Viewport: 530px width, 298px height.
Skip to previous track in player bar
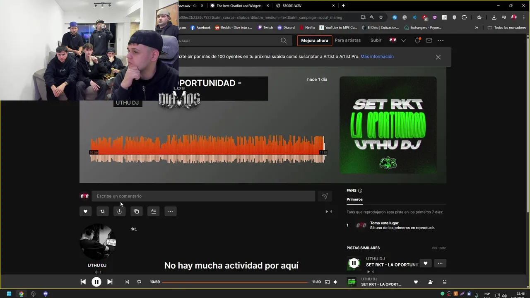83,282
